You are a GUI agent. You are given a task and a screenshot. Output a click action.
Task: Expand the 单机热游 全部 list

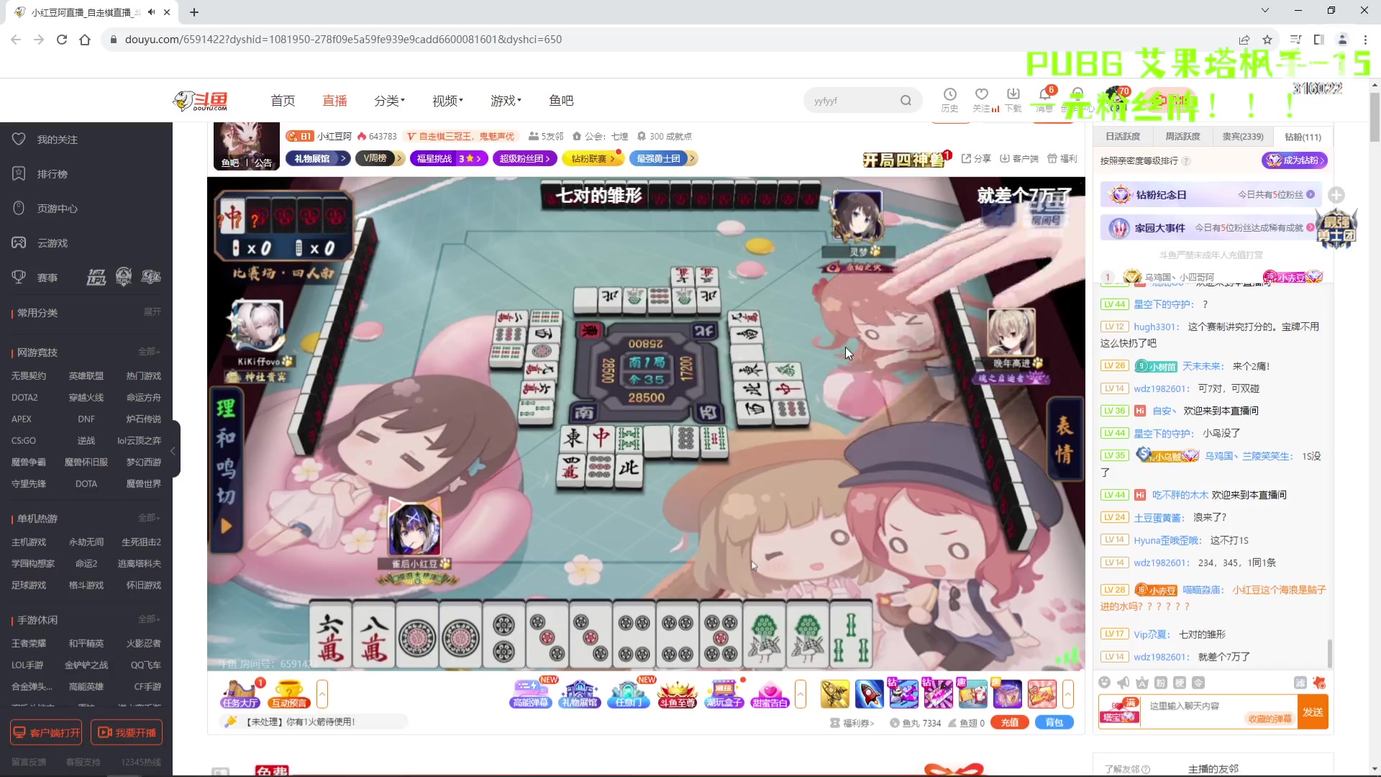pyautogui.click(x=149, y=518)
